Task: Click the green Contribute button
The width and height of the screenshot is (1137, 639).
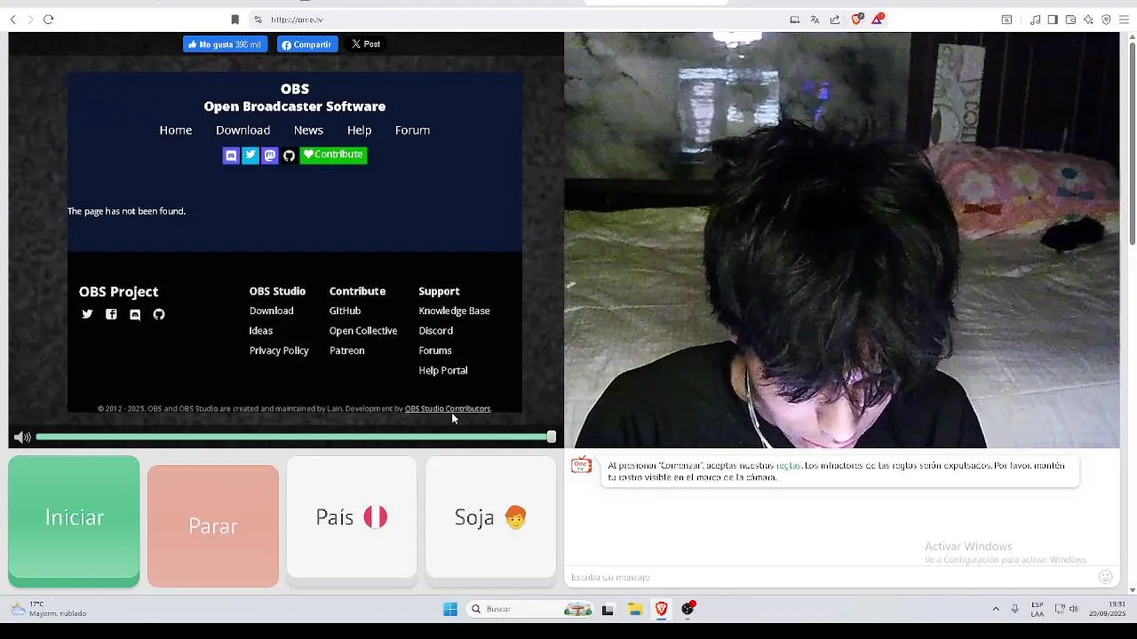Action: [333, 154]
